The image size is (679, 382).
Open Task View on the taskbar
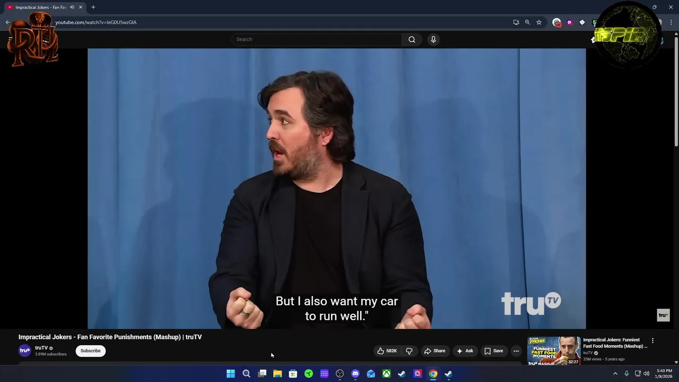tap(262, 374)
